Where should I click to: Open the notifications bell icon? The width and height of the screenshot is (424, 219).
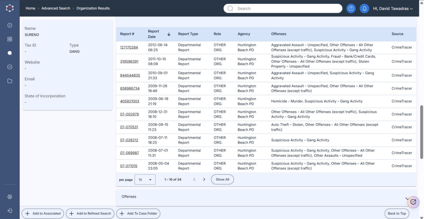(364, 9)
